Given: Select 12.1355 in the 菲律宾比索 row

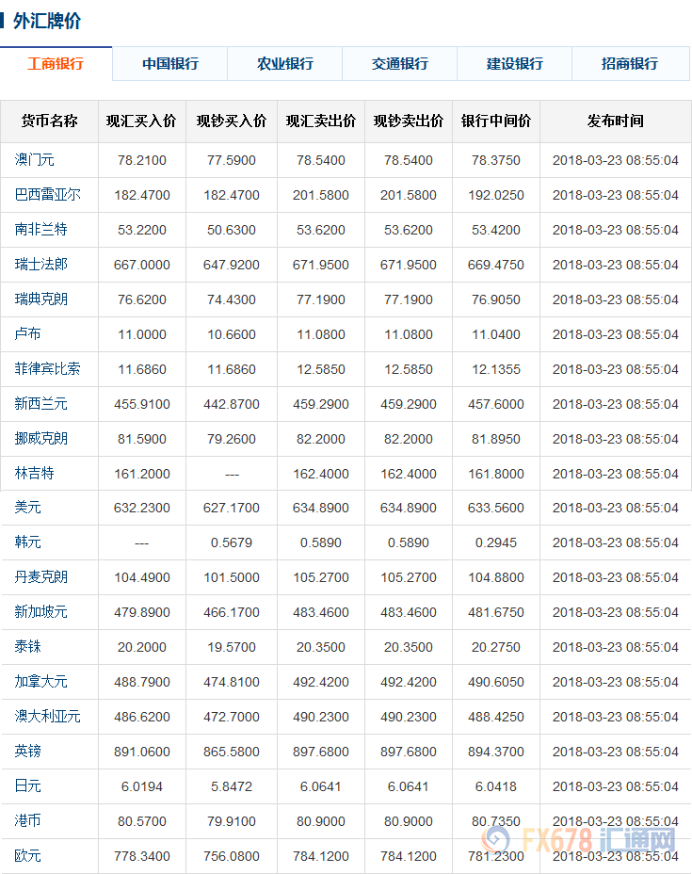Looking at the screenshot, I should tap(496, 369).
